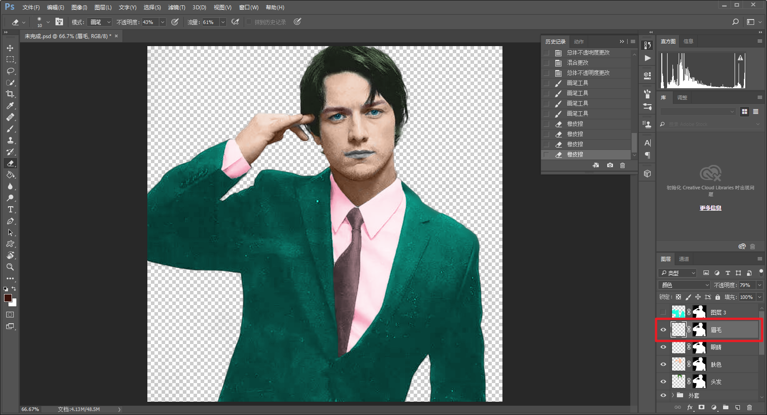Image resolution: width=767 pixels, height=415 pixels.
Task: Open the eraser 模式 dropdown
Action: click(99, 22)
